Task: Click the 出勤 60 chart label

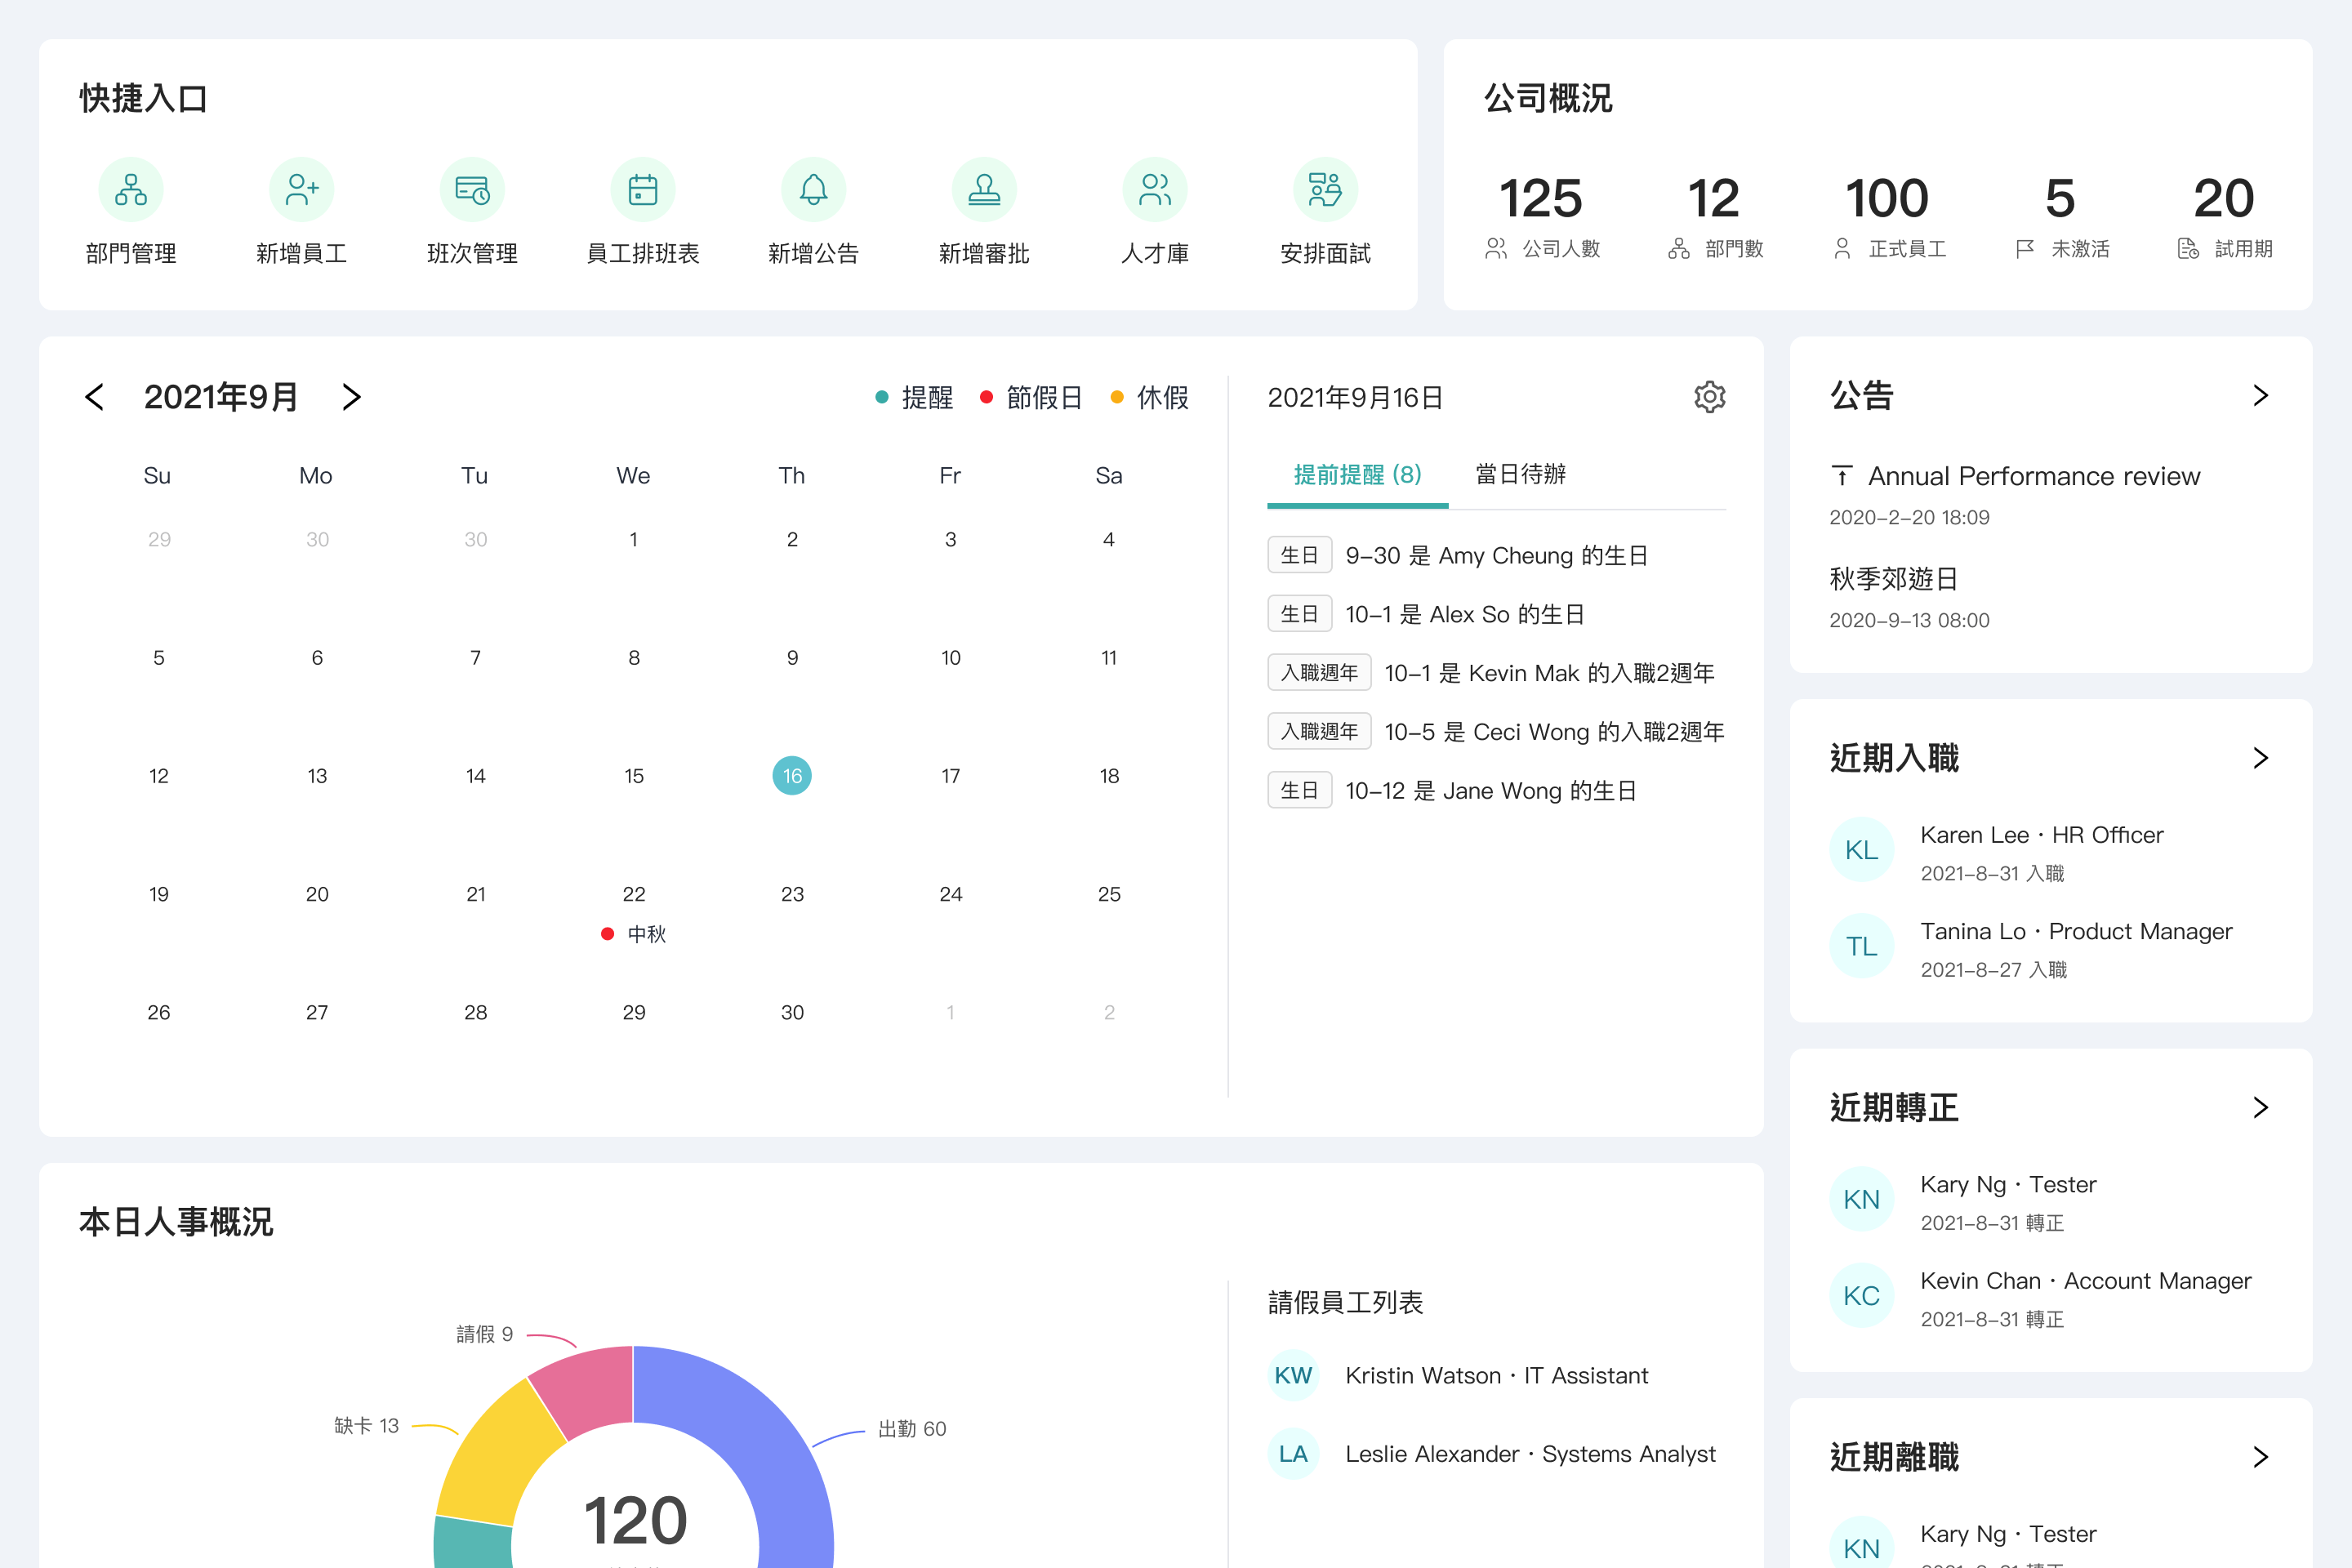Action: point(912,1429)
